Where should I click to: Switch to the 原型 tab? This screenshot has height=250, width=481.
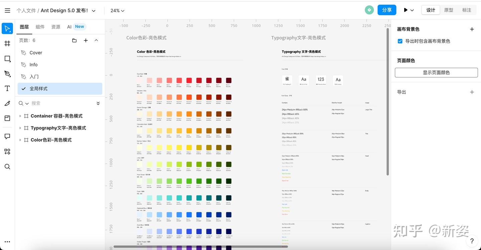[449, 10]
